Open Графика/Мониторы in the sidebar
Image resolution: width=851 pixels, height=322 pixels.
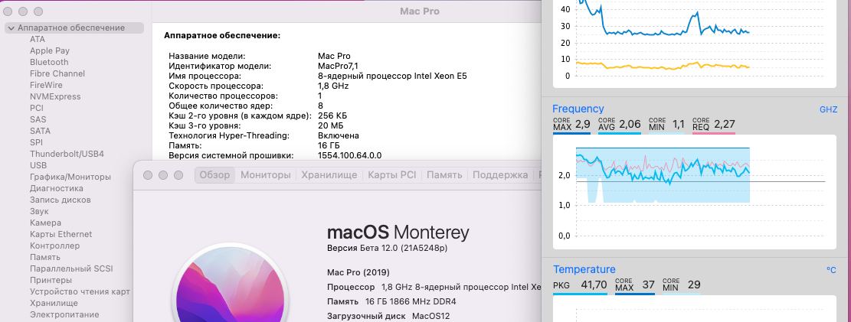pyautogui.click(x=70, y=177)
